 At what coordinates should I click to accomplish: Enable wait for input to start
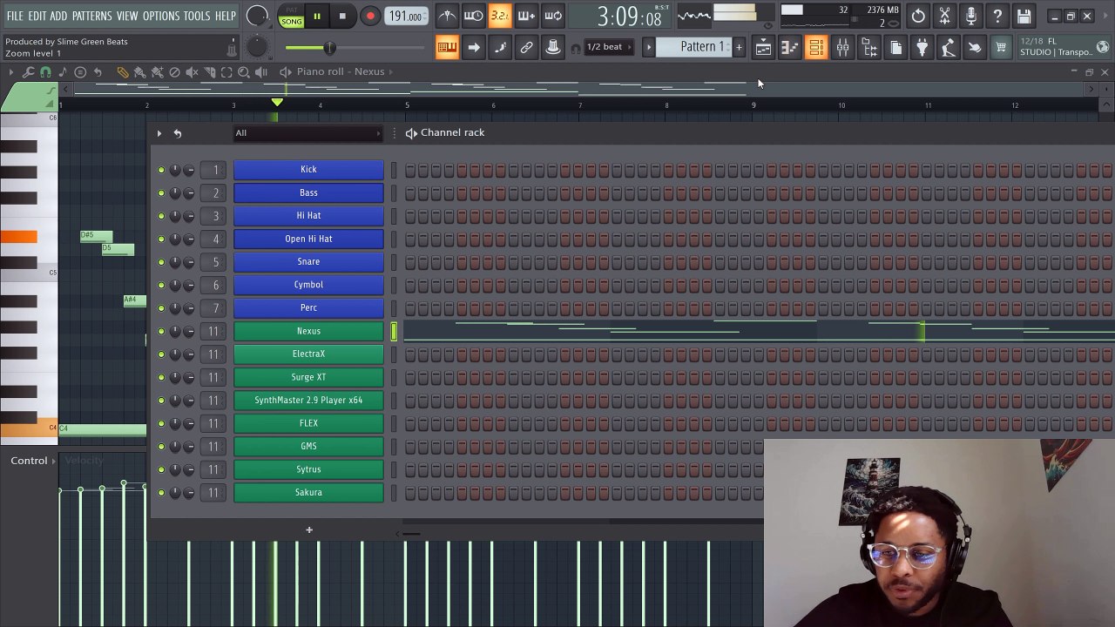[473, 16]
